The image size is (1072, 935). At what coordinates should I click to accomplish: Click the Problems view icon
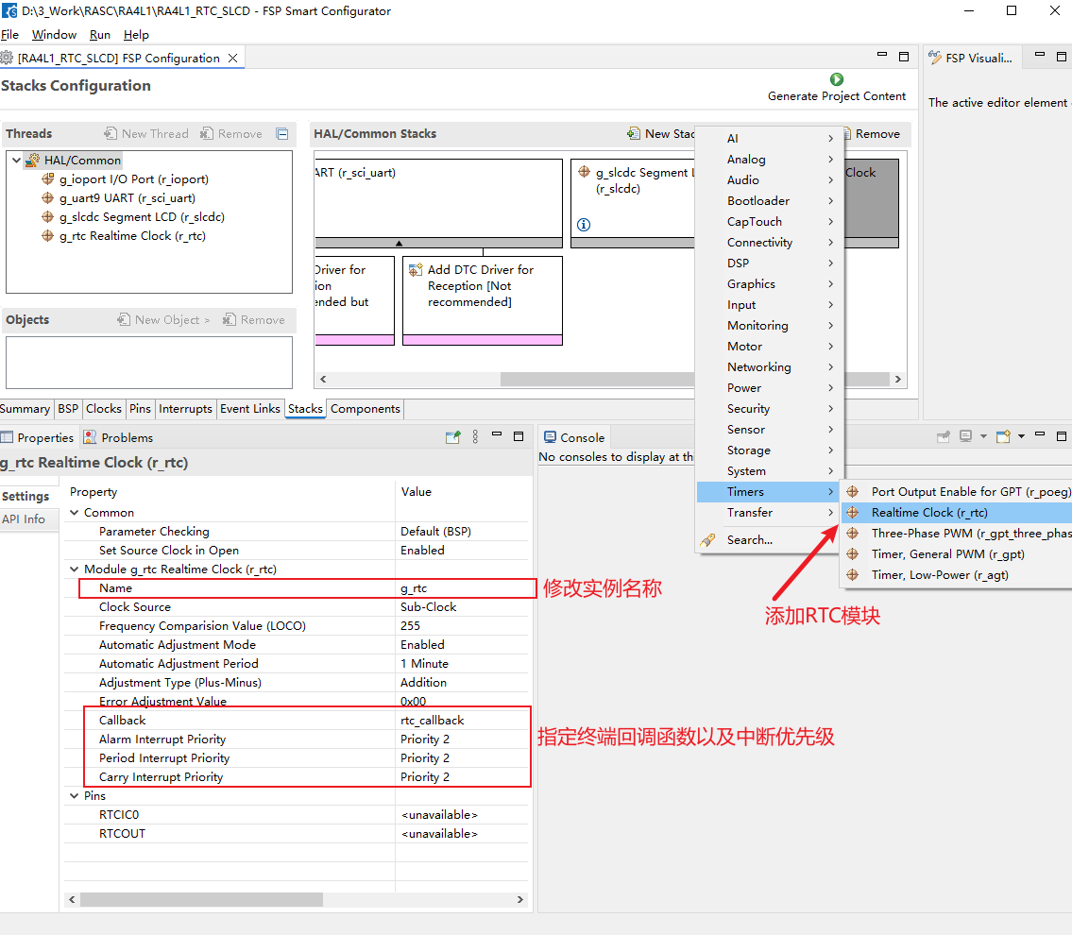pyautogui.click(x=90, y=436)
